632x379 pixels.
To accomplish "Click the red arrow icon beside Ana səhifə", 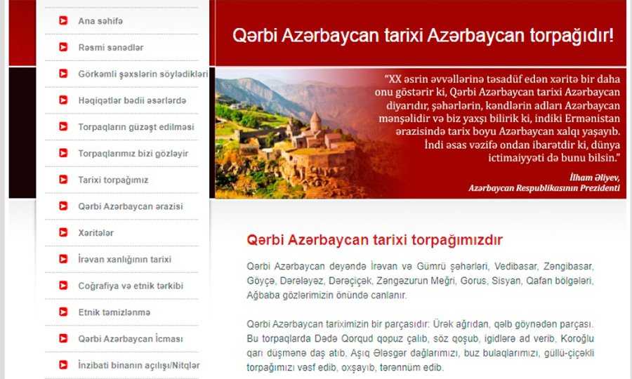I will [x=63, y=20].
